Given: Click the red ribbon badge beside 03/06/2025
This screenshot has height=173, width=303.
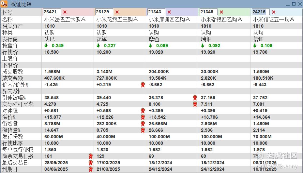Looking at the screenshot, I should tap(91, 169).
